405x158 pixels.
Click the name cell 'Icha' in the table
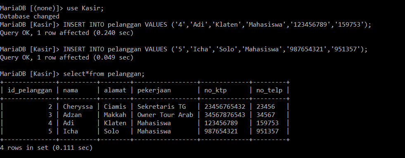(x=71, y=131)
